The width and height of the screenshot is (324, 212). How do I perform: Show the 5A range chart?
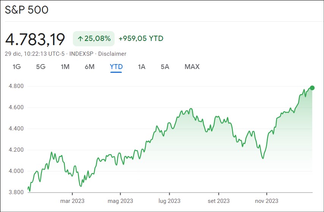[x=165, y=67]
